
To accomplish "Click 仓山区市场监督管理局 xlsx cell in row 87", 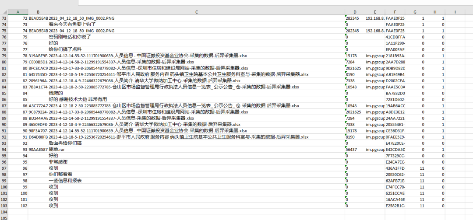I will coord(196,106).
